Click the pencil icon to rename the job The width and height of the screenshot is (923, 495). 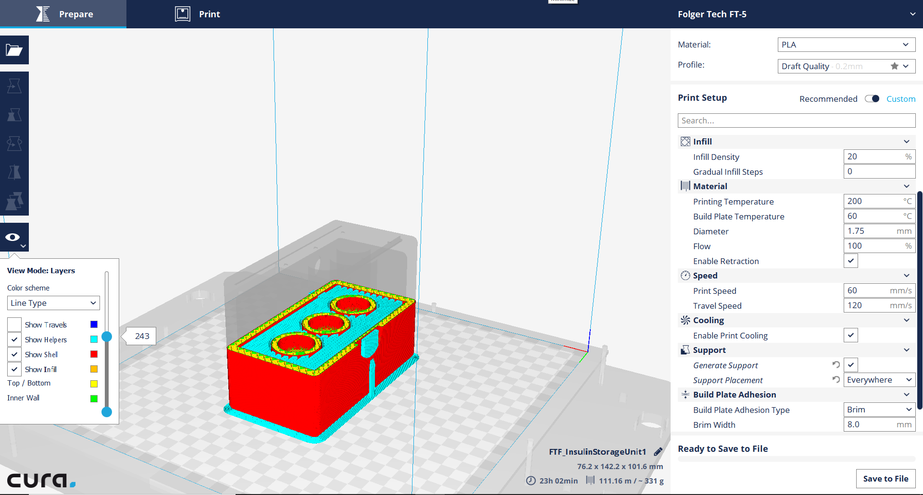click(658, 452)
